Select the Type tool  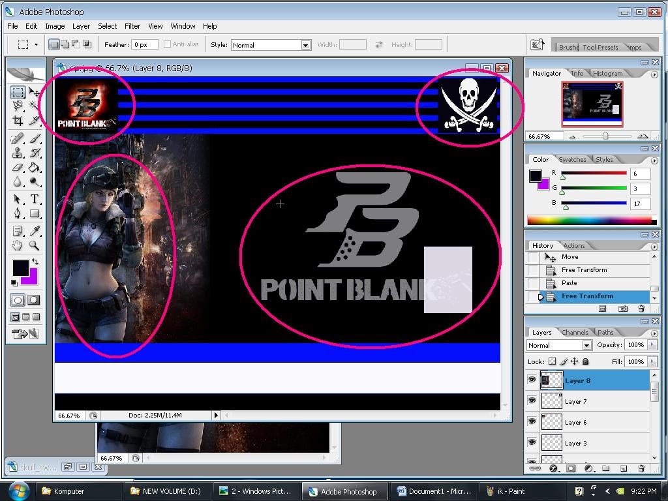(34, 199)
